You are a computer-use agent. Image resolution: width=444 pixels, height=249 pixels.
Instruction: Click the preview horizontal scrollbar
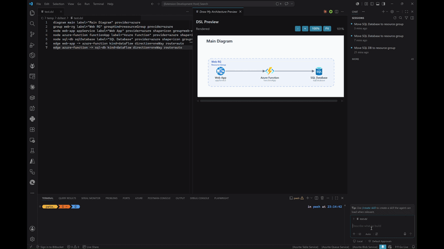(x=269, y=101)
